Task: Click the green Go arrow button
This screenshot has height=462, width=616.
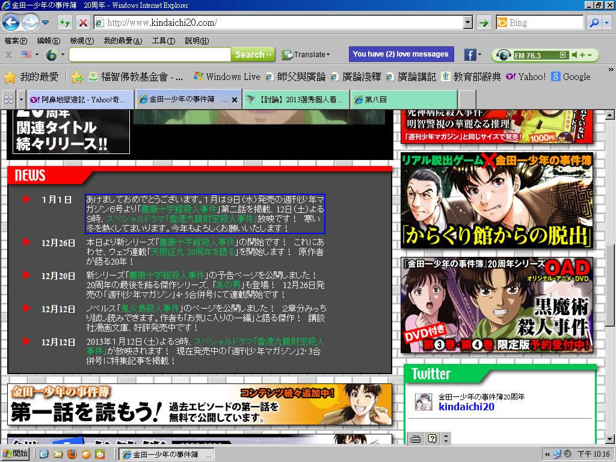Action: [x=484, y=22]
